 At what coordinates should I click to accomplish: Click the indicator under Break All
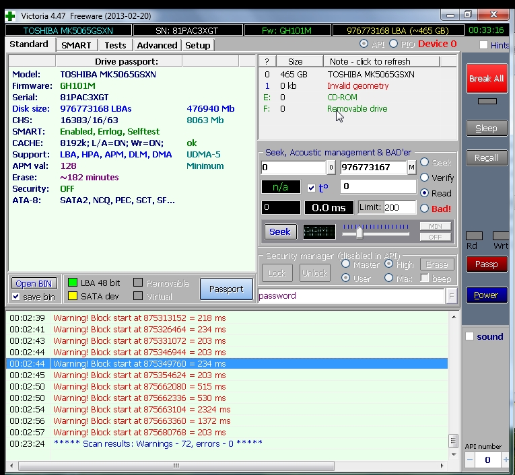[487, 101]
